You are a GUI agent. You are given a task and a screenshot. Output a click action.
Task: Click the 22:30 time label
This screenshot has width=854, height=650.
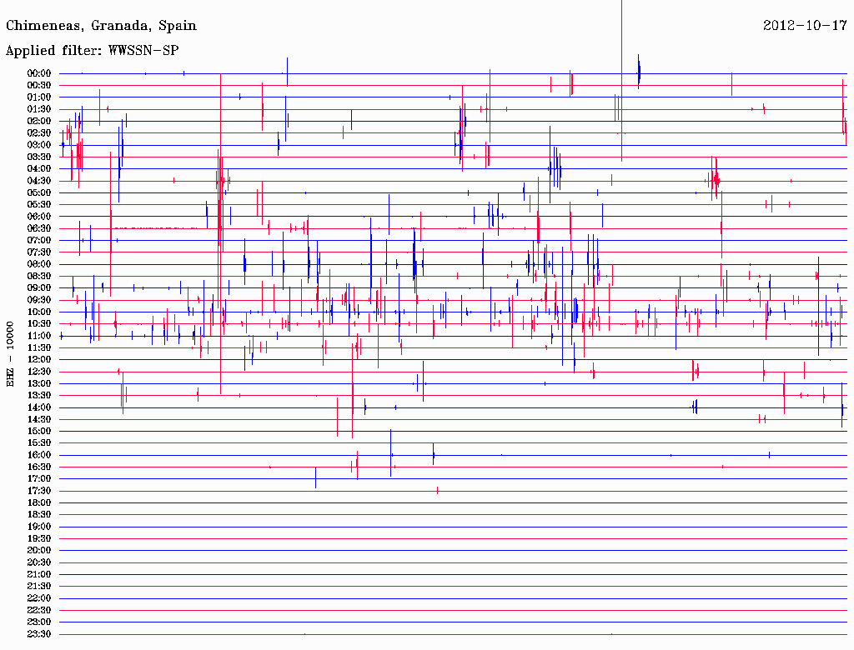(39, 610)
